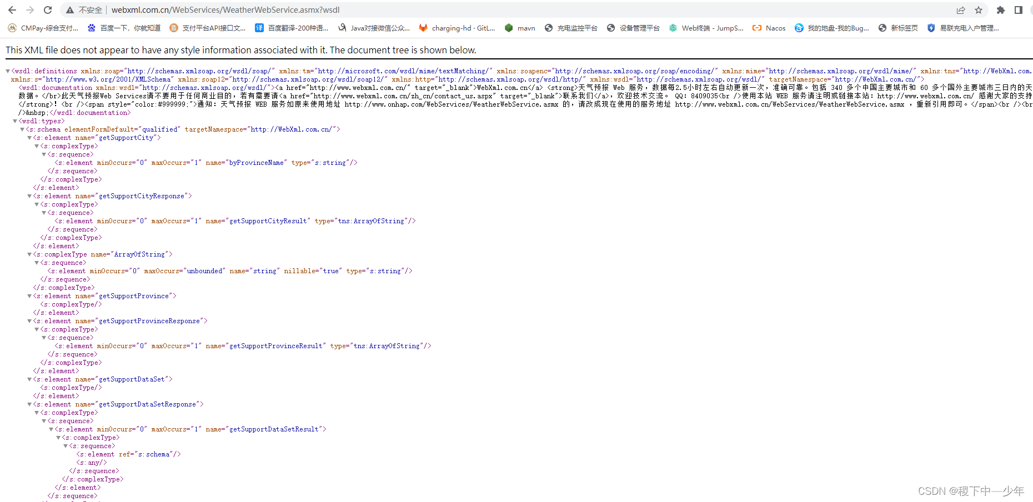The height and width of the screenshot is (502, 1033).
Task: Reload the WSDL page
Action: (48, 9)
